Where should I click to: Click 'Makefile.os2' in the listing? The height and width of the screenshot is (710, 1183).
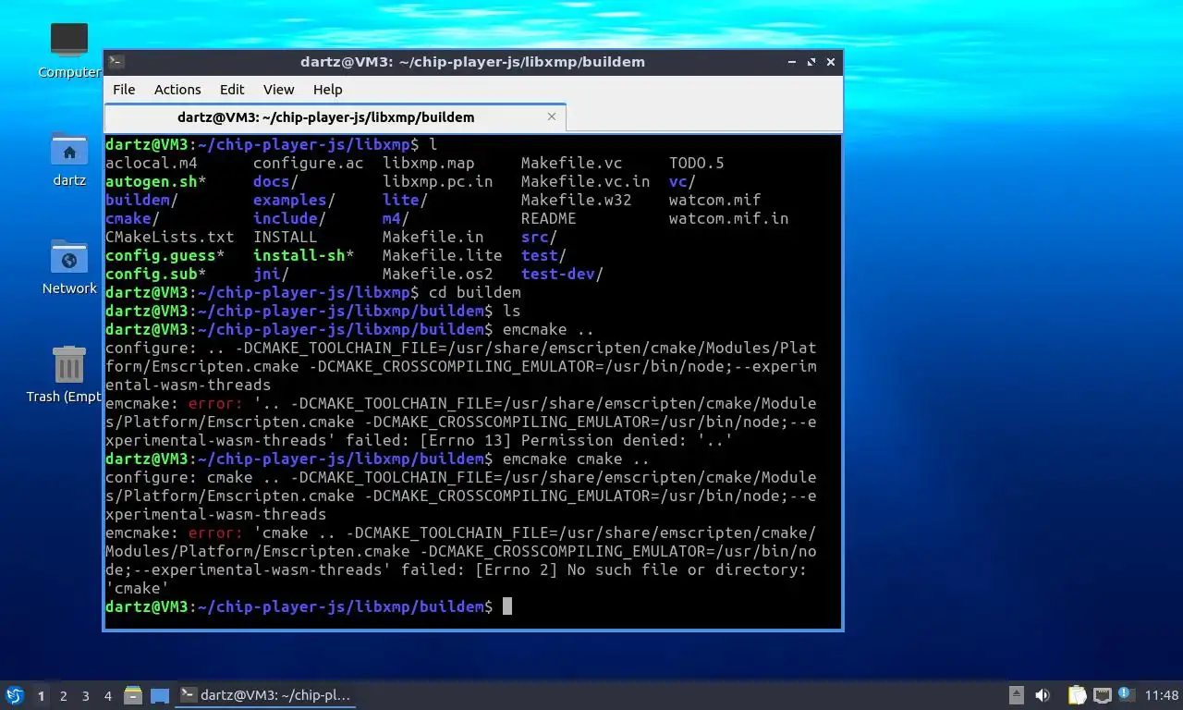click(x=438, y=274)
